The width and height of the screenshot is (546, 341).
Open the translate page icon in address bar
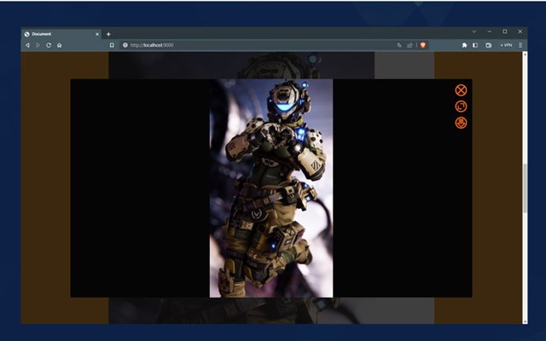point(399,45)
